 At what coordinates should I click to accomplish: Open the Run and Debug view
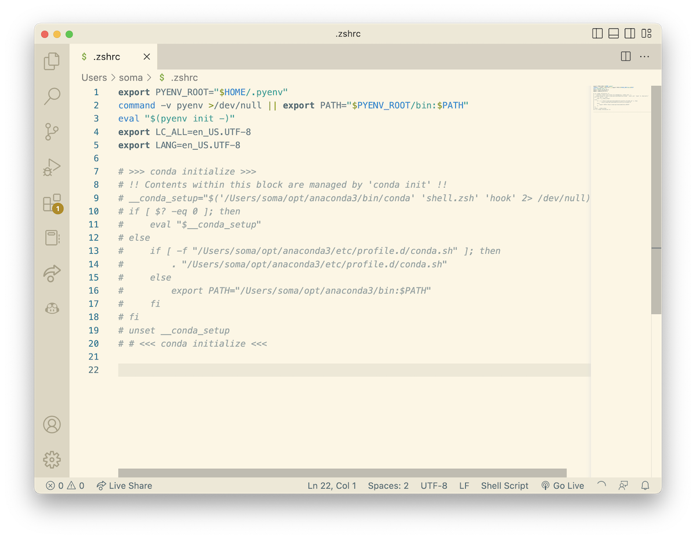(52, 167)
